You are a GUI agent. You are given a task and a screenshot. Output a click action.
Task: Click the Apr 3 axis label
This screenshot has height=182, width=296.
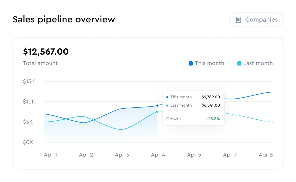122,155
